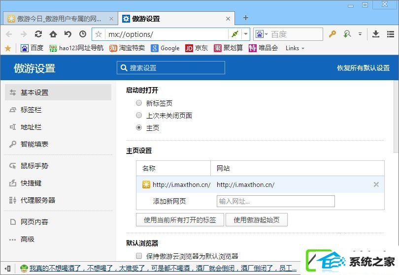399x275 pixels.
Task: Maximize the browser window
Action: [x=365, y=5]
